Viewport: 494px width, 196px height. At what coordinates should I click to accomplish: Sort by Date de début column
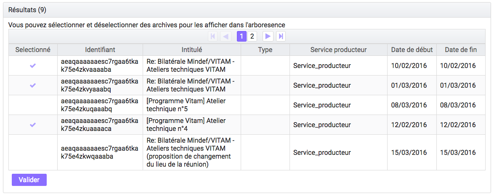(x=412, y=50)
